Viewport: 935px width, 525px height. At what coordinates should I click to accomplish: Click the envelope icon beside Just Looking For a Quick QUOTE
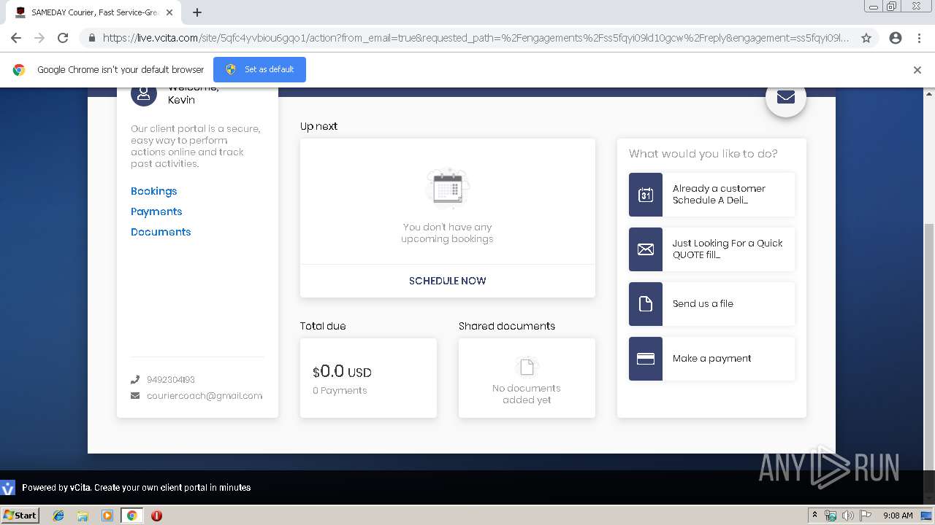646,249
